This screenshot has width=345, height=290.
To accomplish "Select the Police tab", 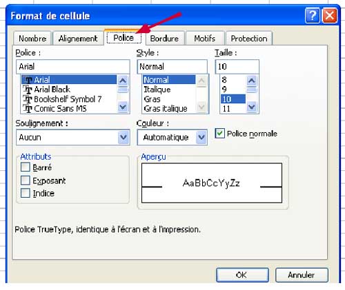I will tap(124, 38).
